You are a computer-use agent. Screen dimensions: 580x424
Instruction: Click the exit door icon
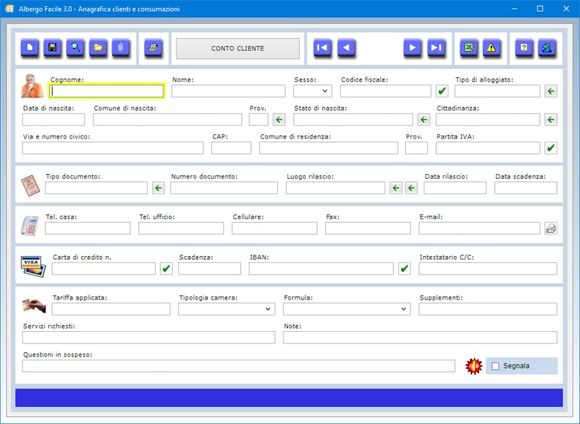547,48
